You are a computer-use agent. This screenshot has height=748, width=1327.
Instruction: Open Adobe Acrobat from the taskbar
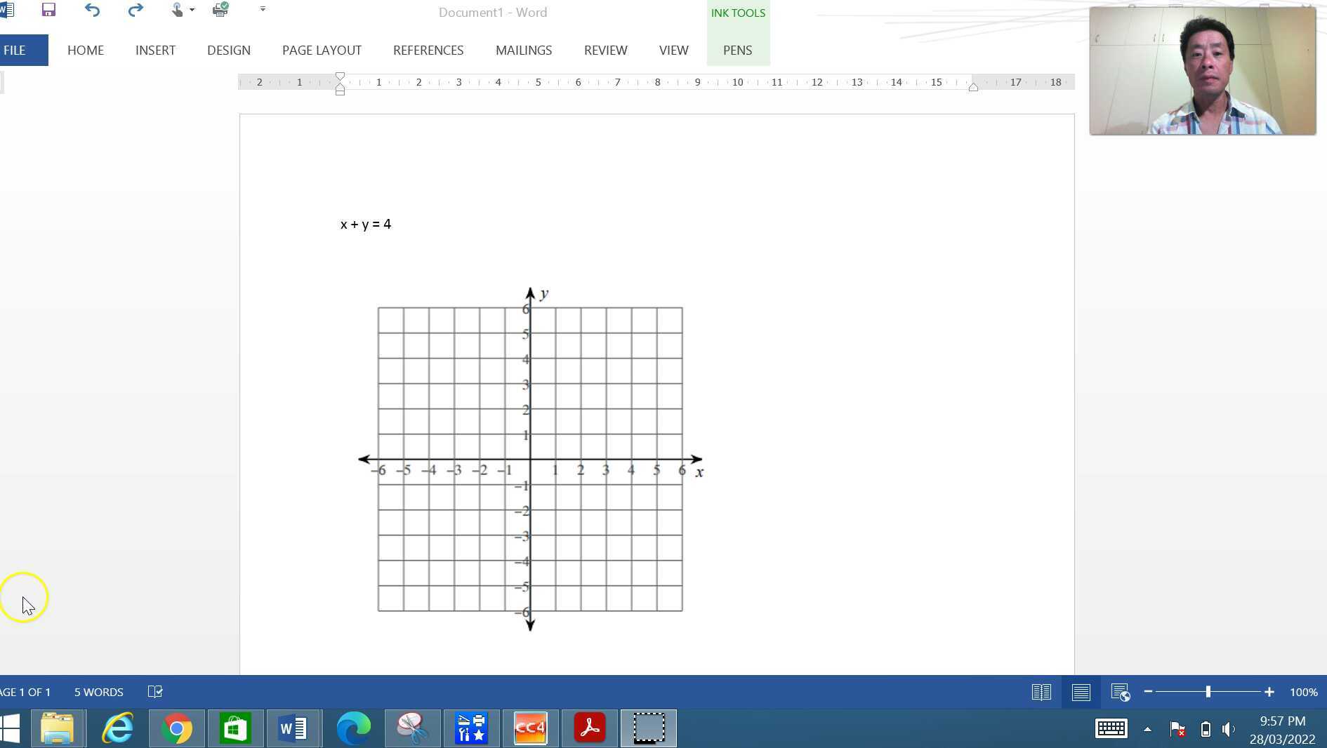pyautogui.click(x=589, y=728)
